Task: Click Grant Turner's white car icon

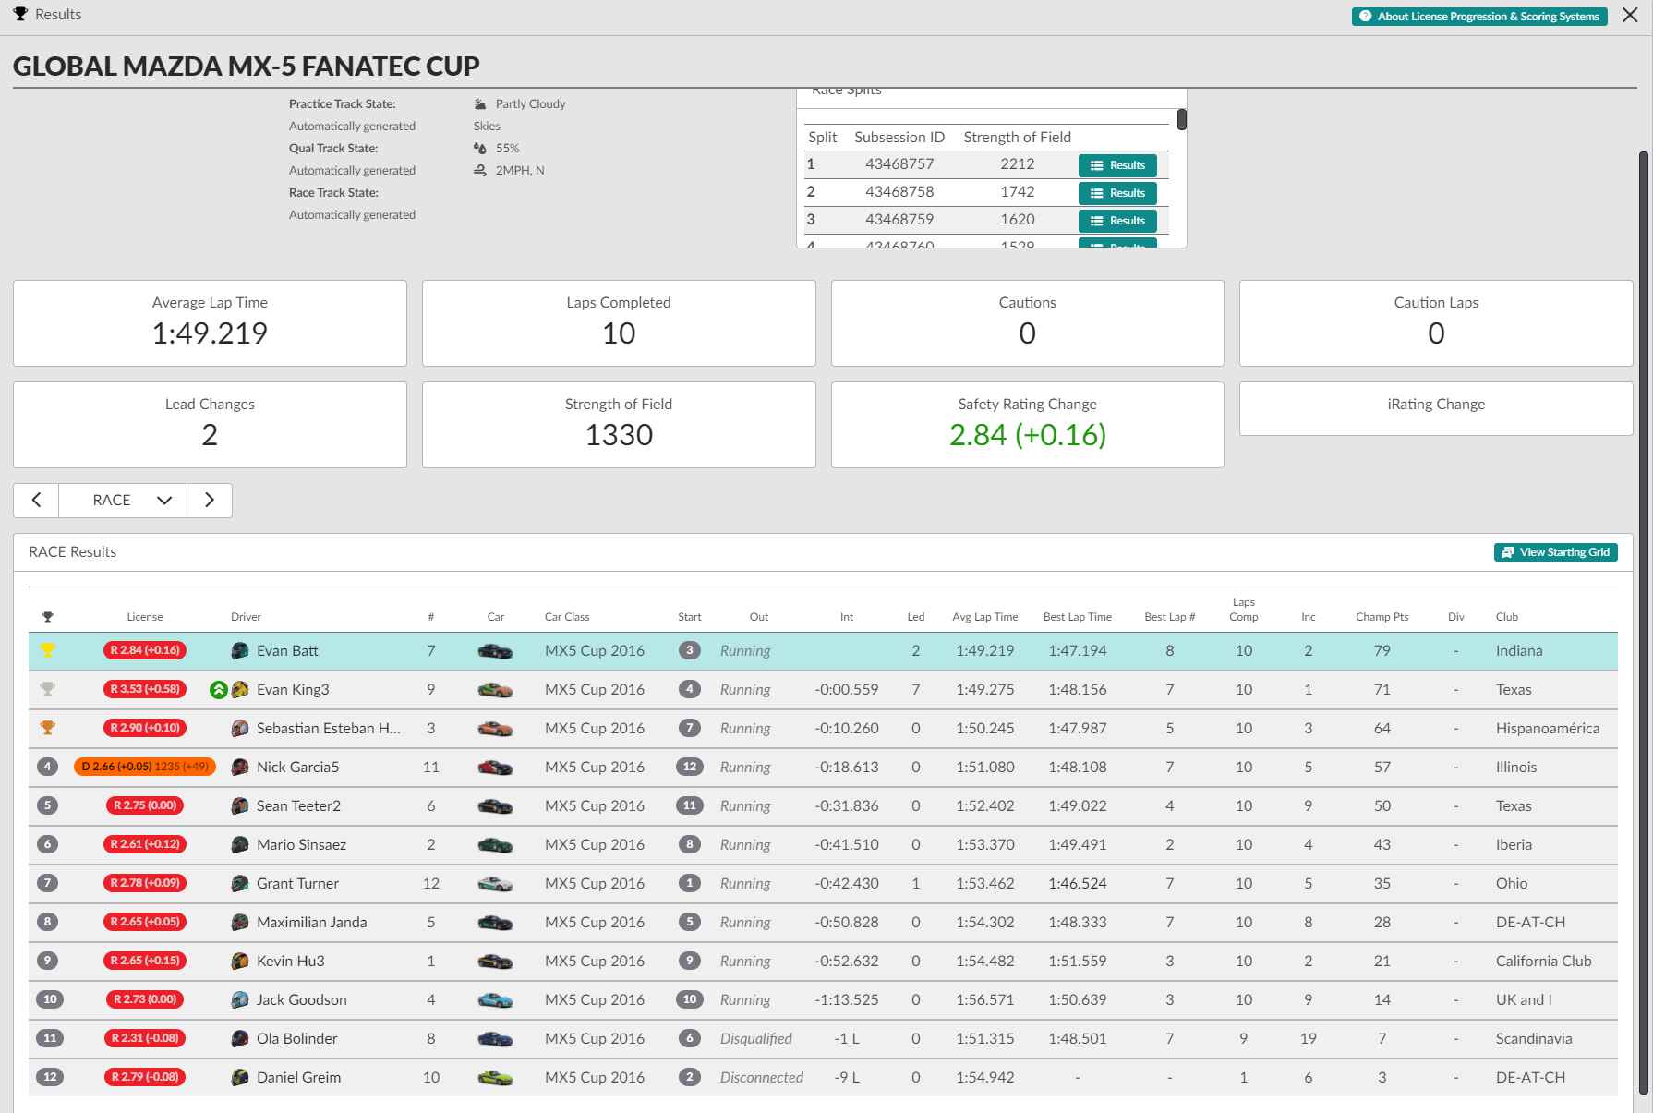Action: coord(495,884)
